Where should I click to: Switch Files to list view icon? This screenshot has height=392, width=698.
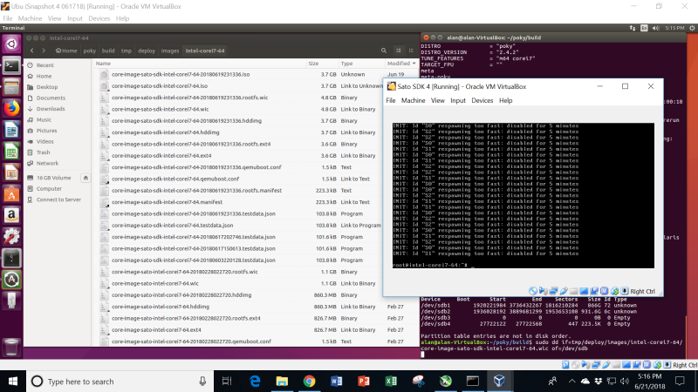point(399,51)
